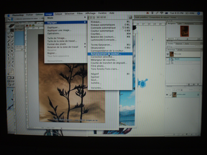The height and width of the screenshot is (155, 207).
Task: Click the switch foreground/background colors arrow
Action: pyautogui.click(x=13, y=69)
